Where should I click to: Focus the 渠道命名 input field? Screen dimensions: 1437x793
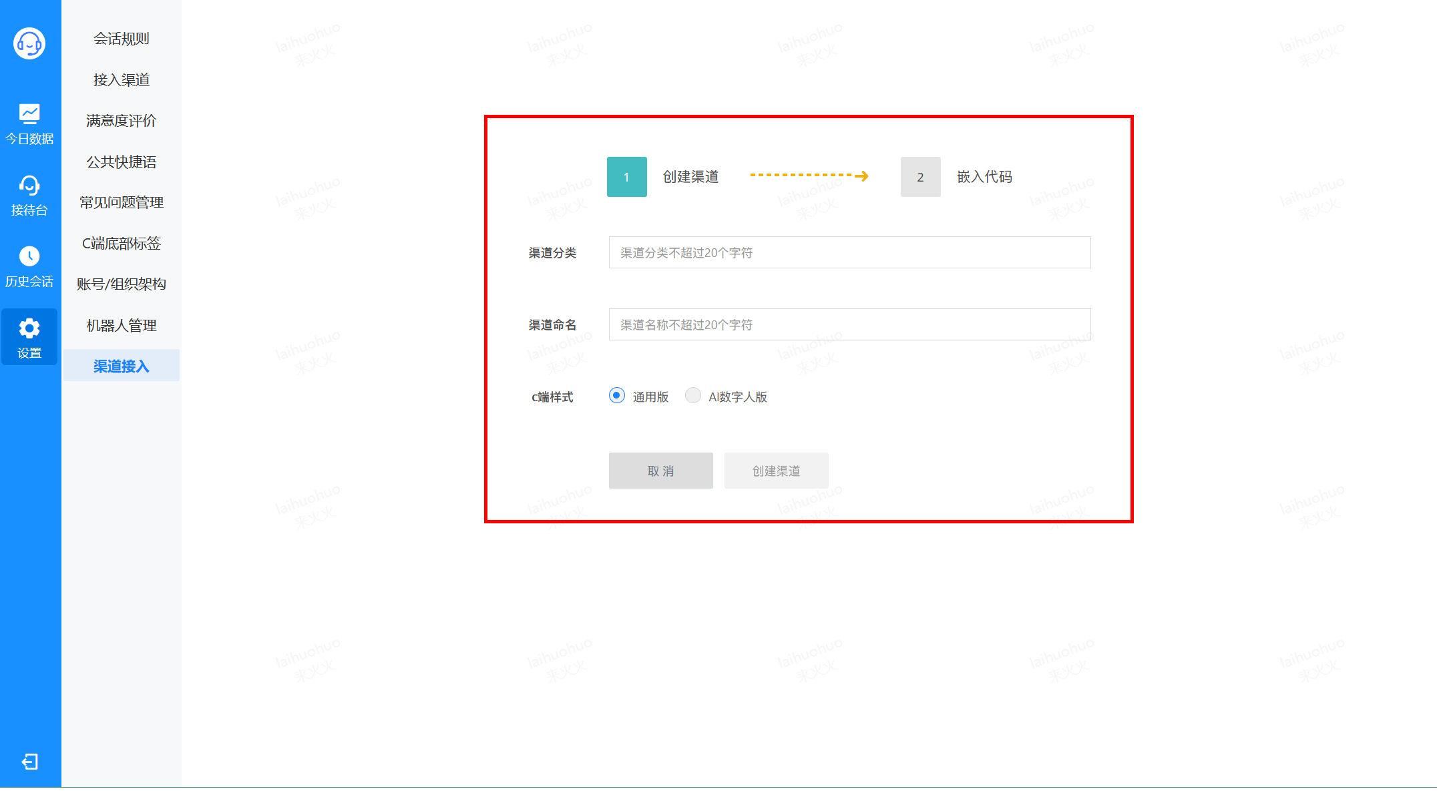(x=850, y=324)
